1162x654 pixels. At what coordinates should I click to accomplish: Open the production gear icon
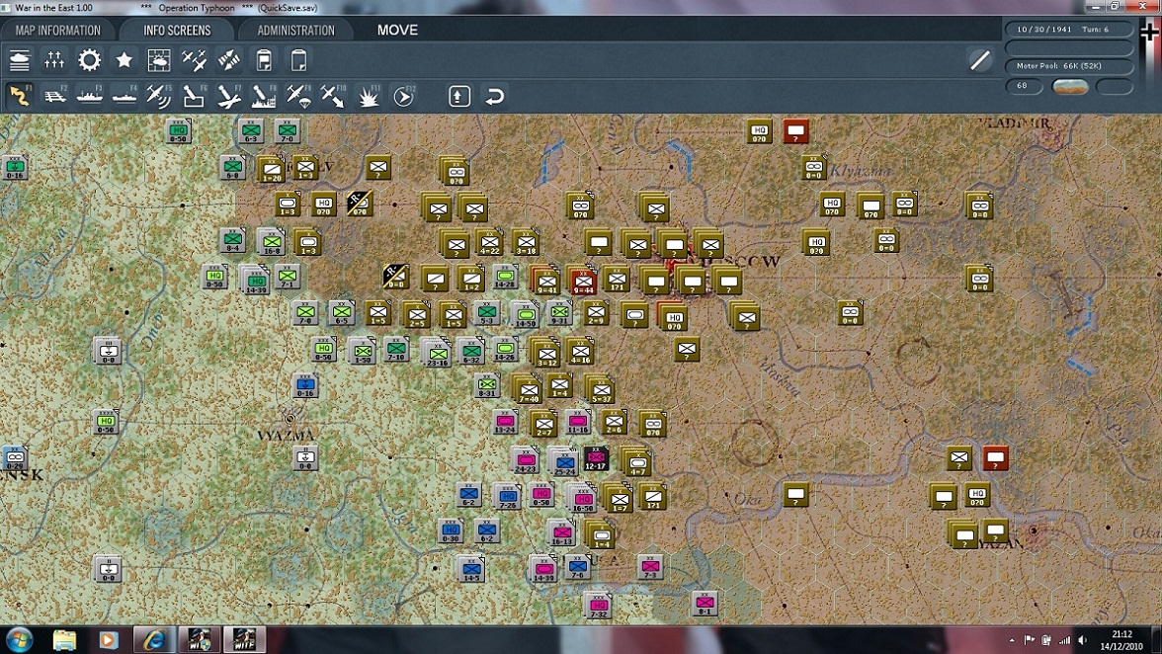[x=89, y=60]
